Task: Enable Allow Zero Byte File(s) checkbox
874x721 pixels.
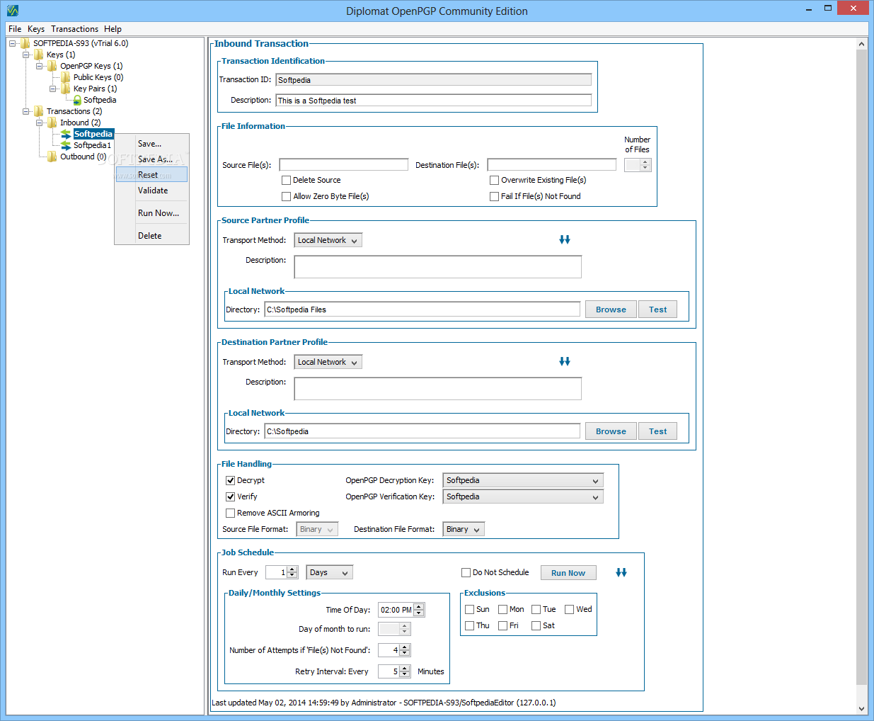Action: 286,196
